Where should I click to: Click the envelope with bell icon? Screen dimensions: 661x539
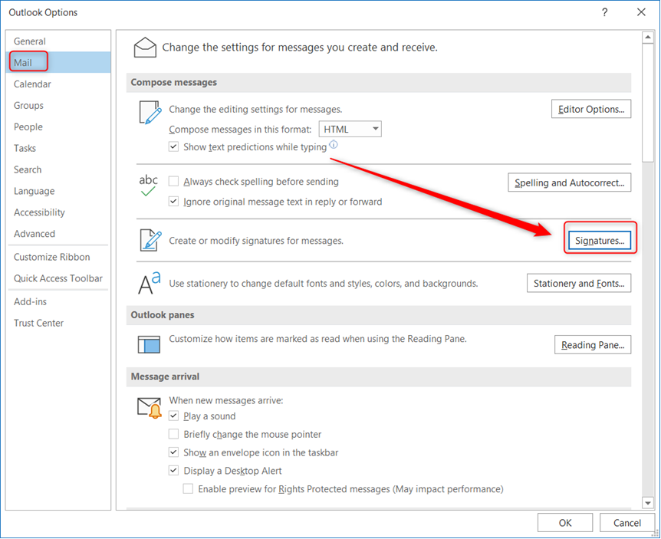coord(150,408)
